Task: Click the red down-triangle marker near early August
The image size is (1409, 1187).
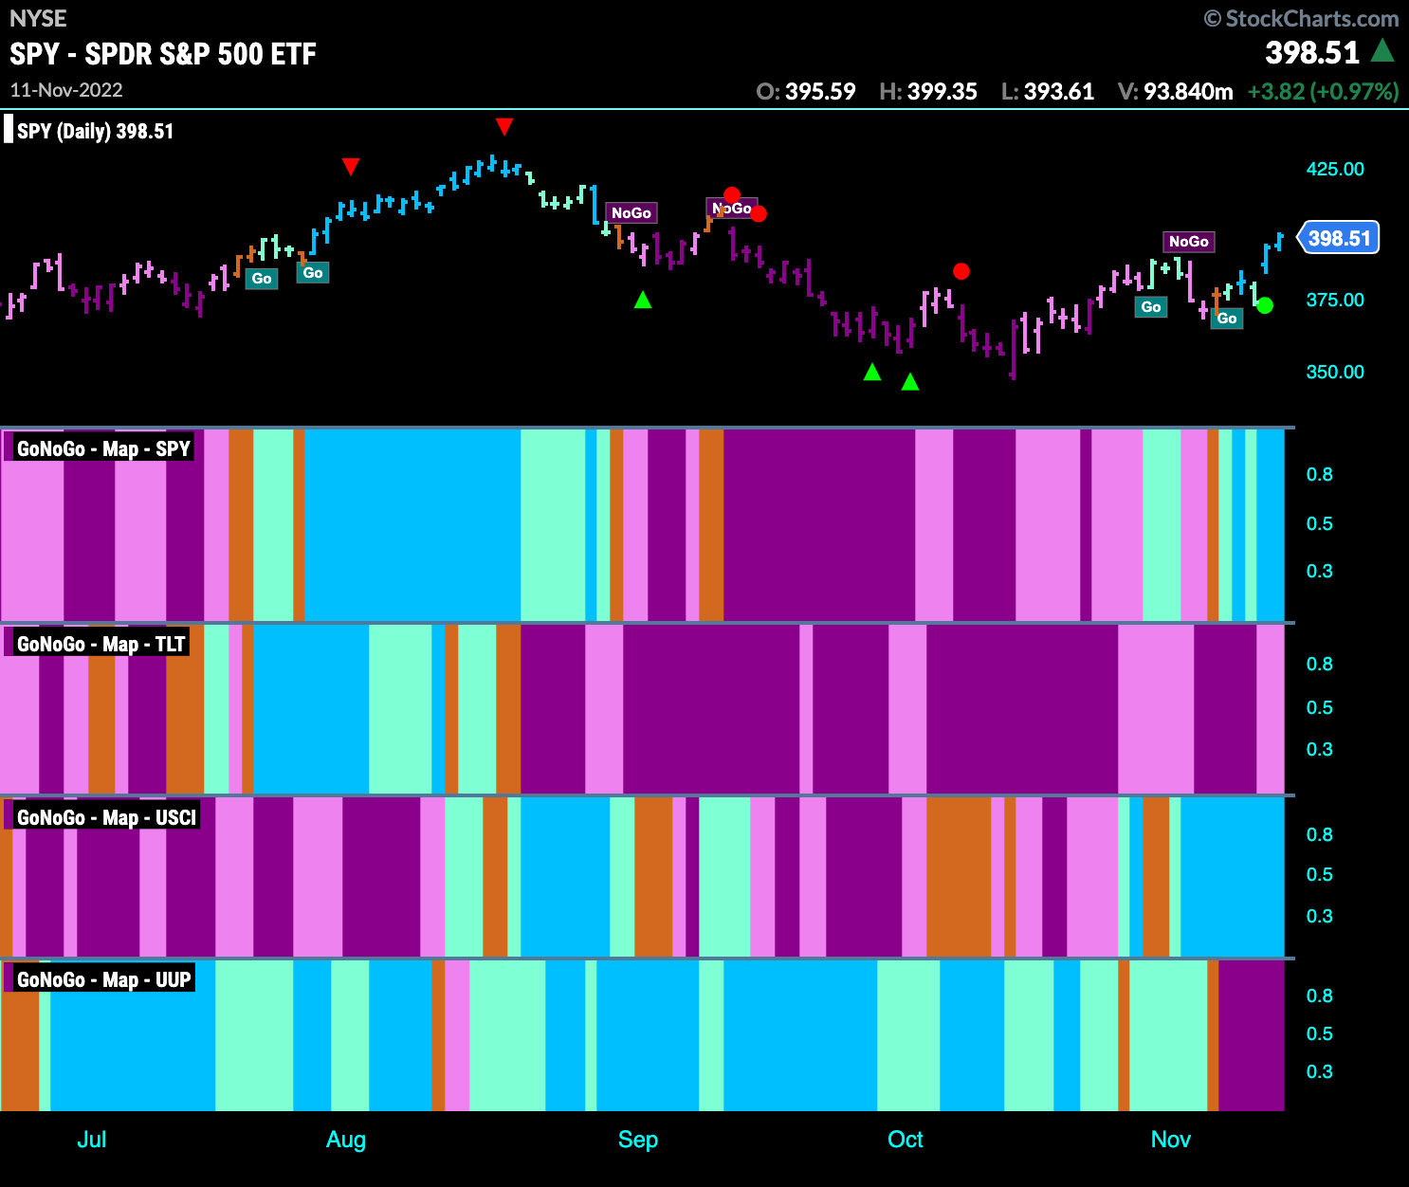Action: click(x=351, y=167)
